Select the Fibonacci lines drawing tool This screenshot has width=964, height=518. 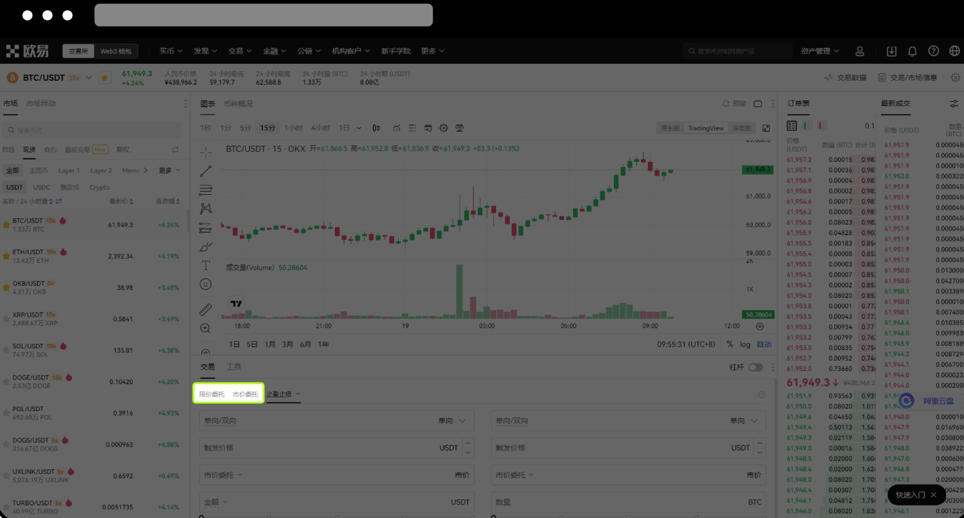coord(206,190)
